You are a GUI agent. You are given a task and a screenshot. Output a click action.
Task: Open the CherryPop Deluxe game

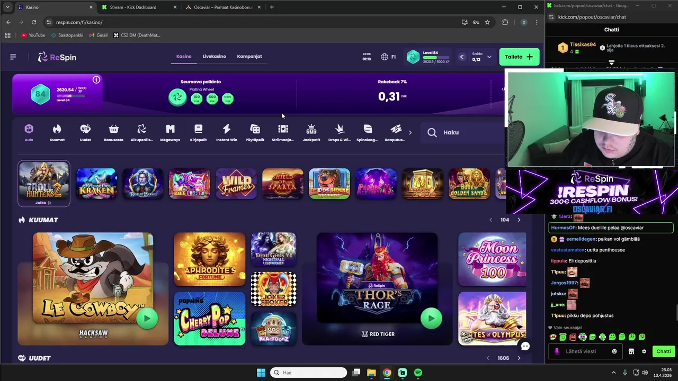pyautogui.click(x=210, y=319)
